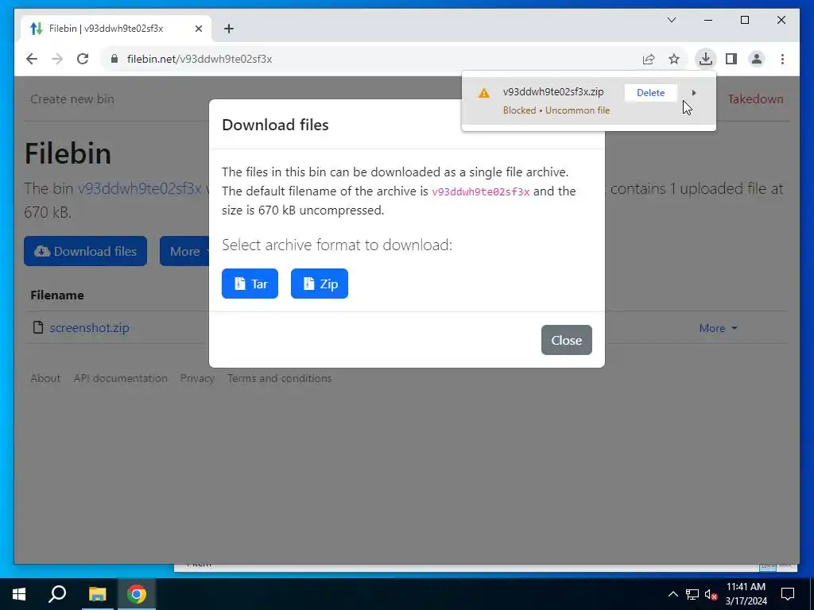Screen dimensions: 814x610
Task: Expand more options arrow beside Delete
Action: [693, 93]
